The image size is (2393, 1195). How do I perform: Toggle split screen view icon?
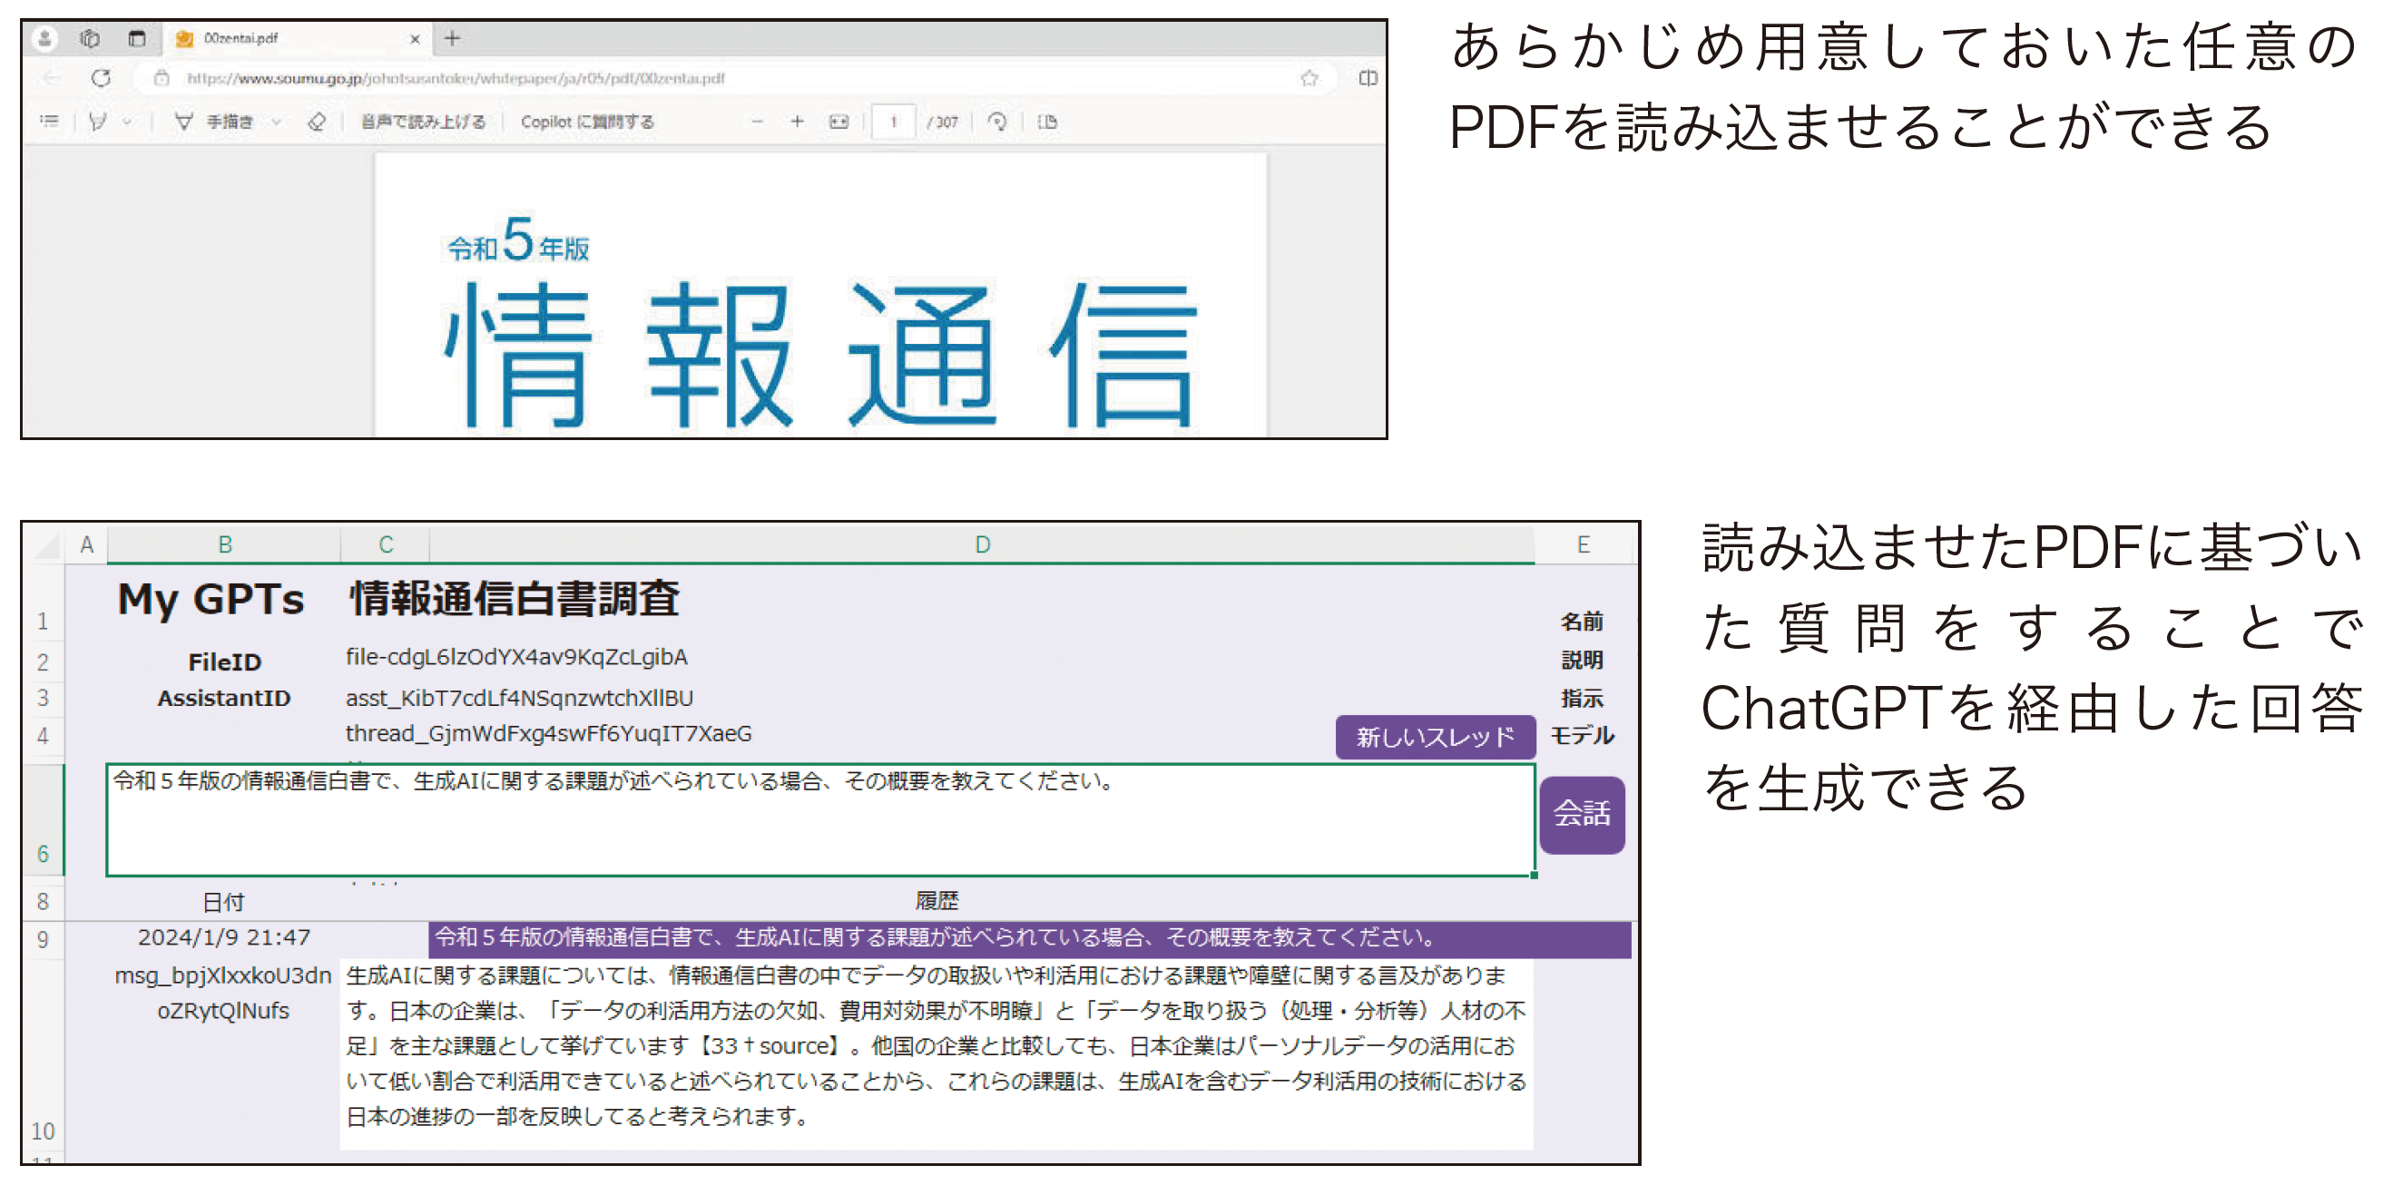click(1368, 78)
